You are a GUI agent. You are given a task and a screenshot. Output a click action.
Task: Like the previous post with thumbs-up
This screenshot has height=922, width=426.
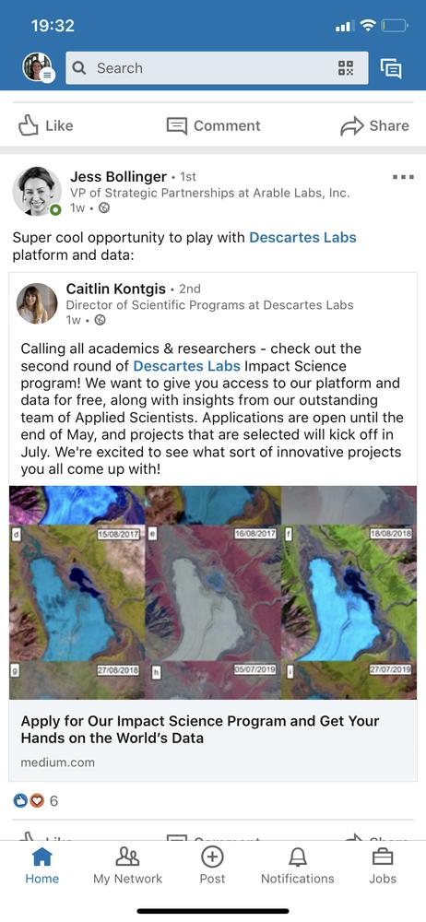point(45,125)
